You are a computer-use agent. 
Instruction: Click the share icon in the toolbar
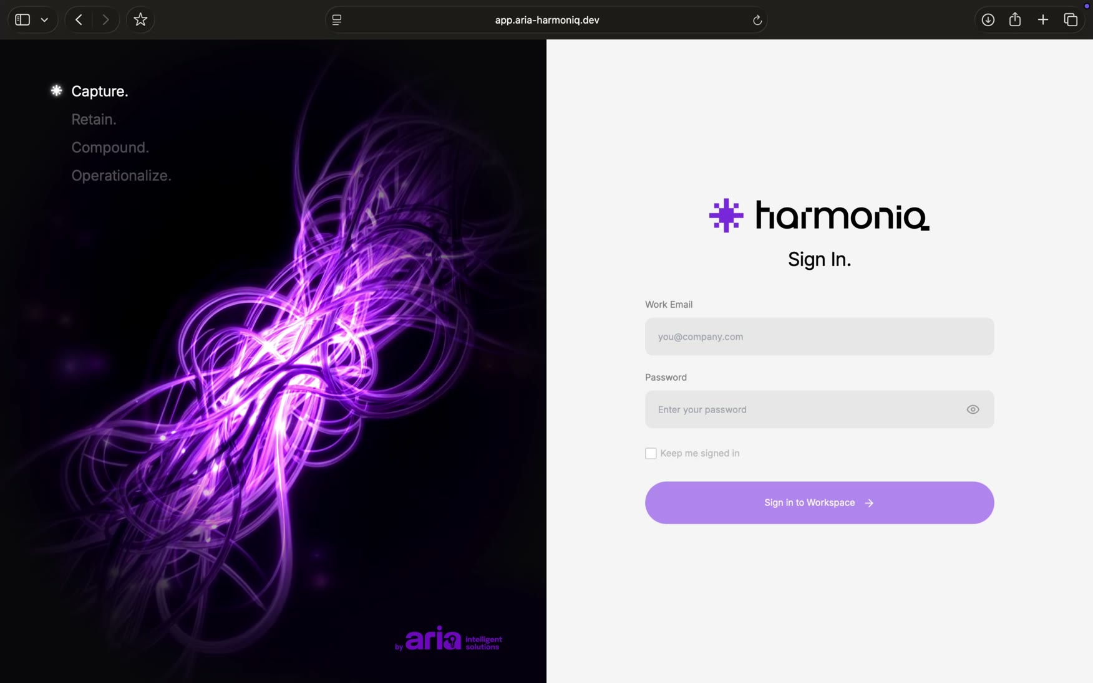(x=1015, y=20)
